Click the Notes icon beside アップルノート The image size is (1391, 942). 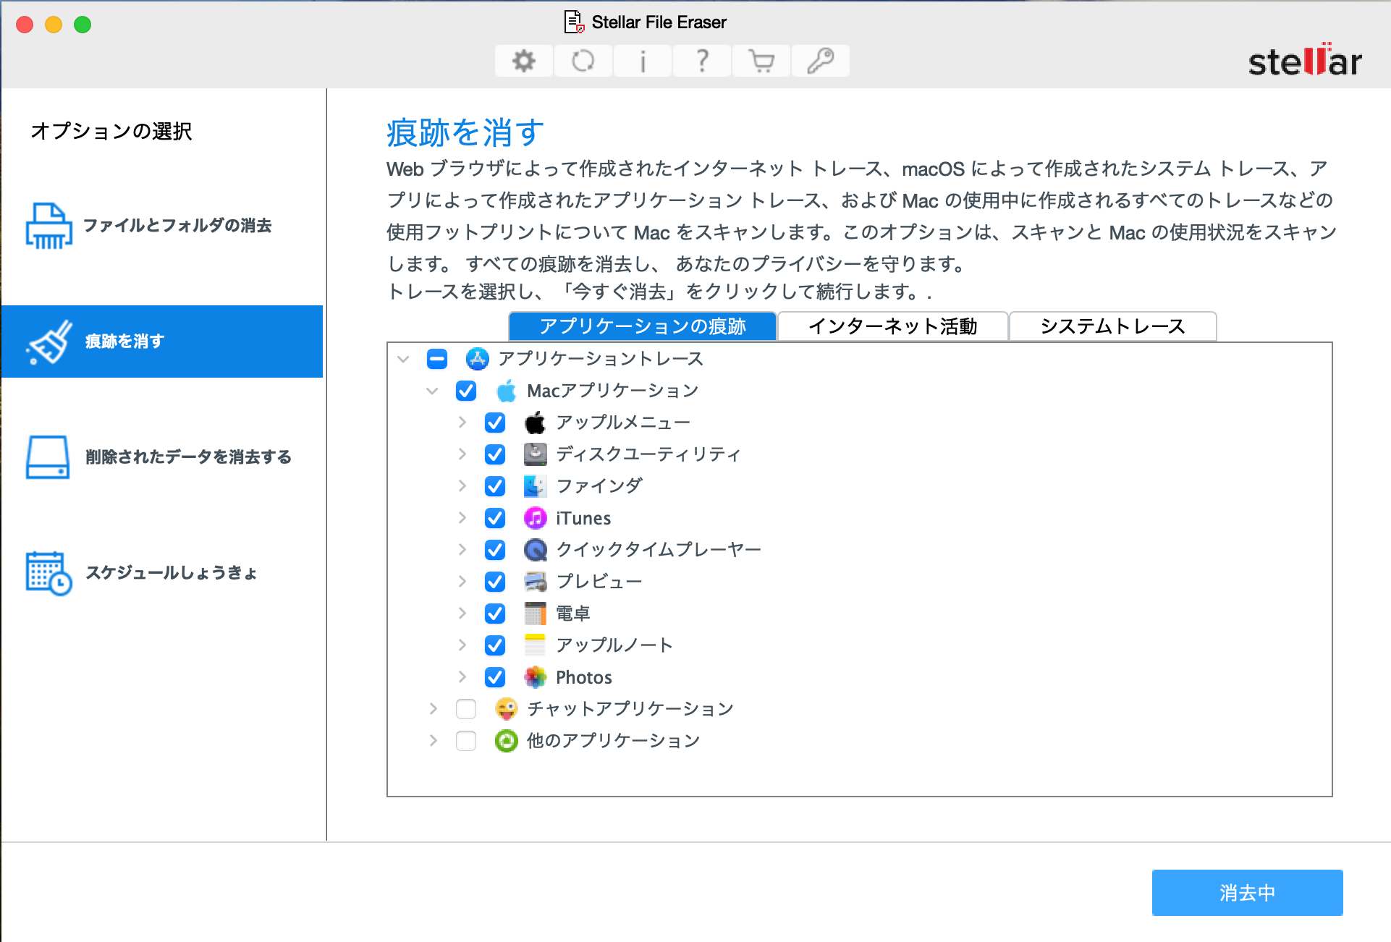click(x=536, y=645)
